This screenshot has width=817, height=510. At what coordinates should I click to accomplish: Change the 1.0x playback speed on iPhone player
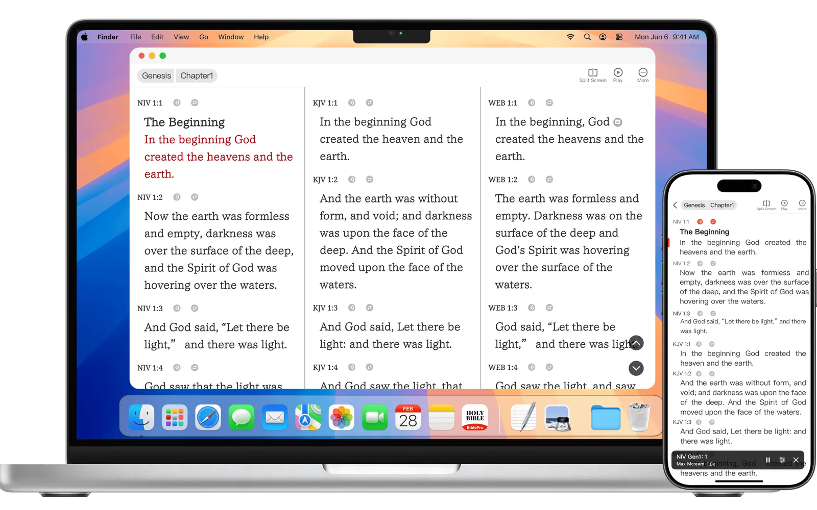coord(711,464)
